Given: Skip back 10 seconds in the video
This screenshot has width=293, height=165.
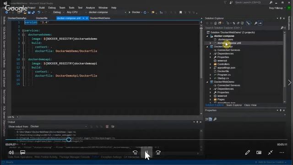Looking at the screenshot, I should click(135, 153).
